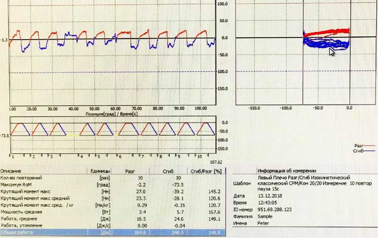Click the Информация об измерении header
This screenshot has height=238, width=378.
[x=287, y=171]
